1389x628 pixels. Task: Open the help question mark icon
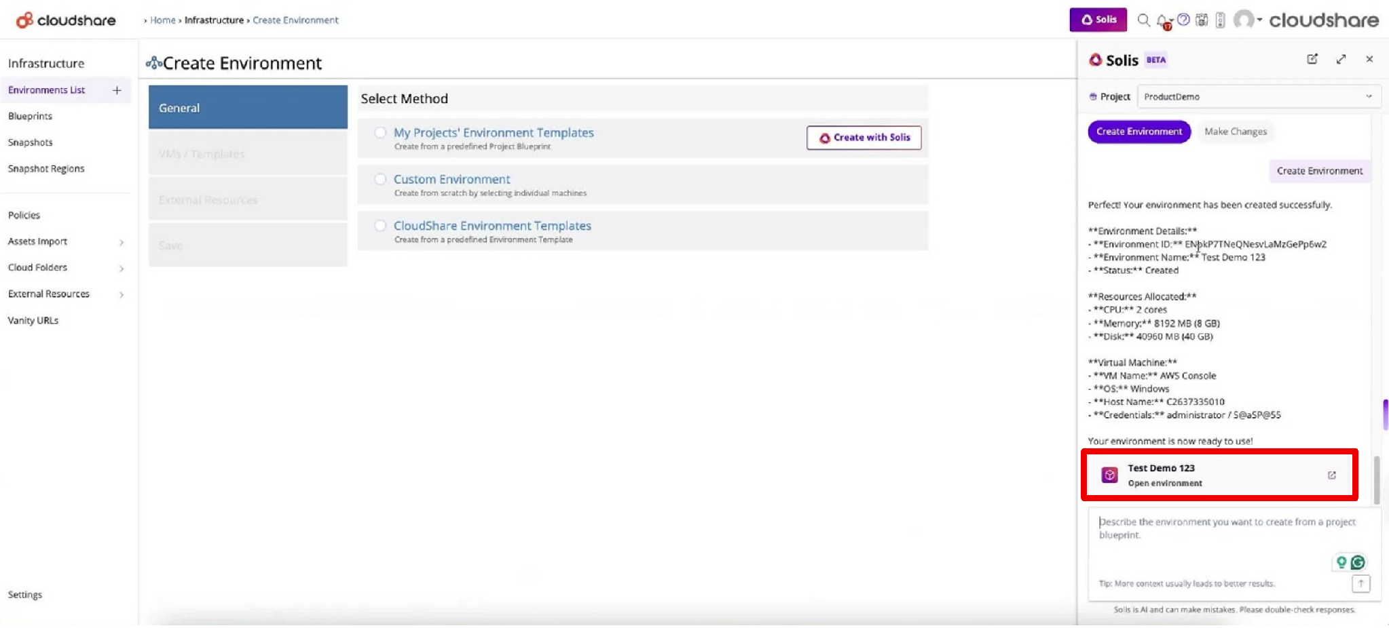click(1184, 20)
